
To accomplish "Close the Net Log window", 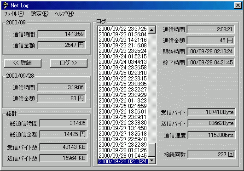I will click(x=238, y=6).
